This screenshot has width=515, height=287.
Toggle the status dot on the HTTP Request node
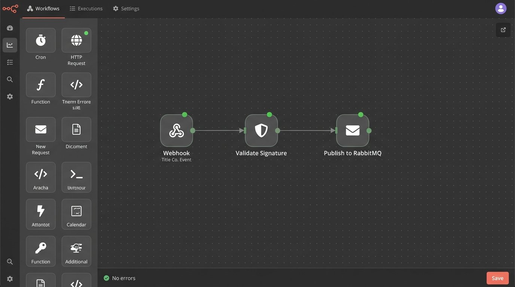[x=86, y=33]
